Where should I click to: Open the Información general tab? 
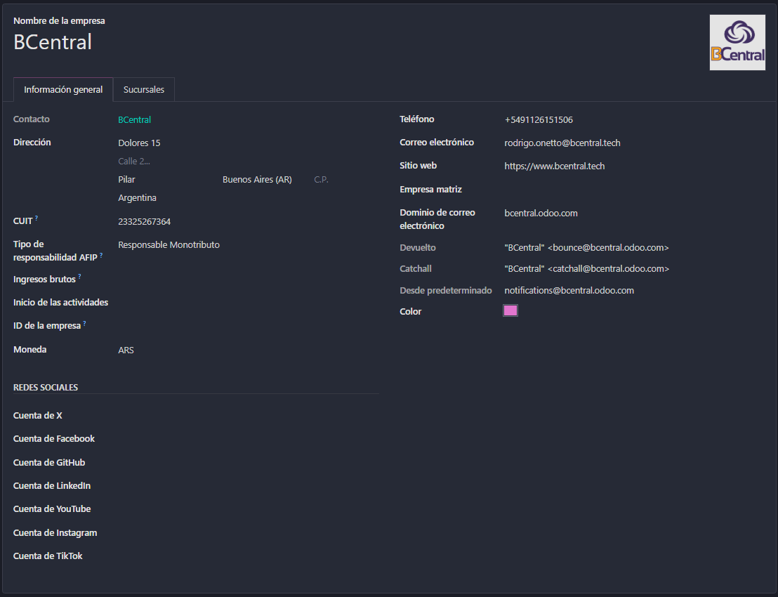[x=63, y=90]
